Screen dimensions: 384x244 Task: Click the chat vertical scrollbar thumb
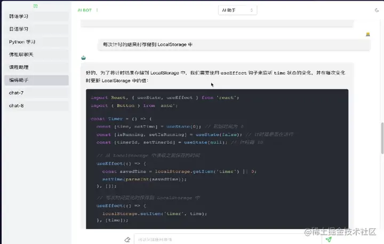pos(382,139)
